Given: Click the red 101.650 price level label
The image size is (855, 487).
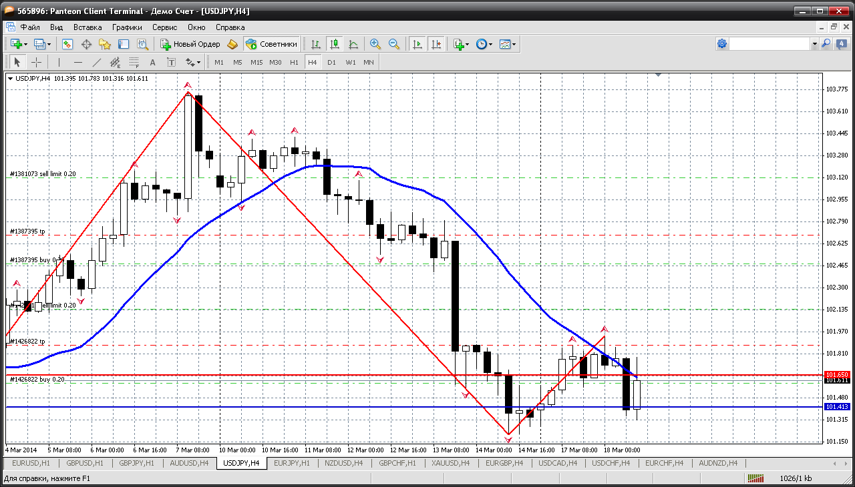Looking at the screenshot, I should pyautogui.click(x=837, y=375).
